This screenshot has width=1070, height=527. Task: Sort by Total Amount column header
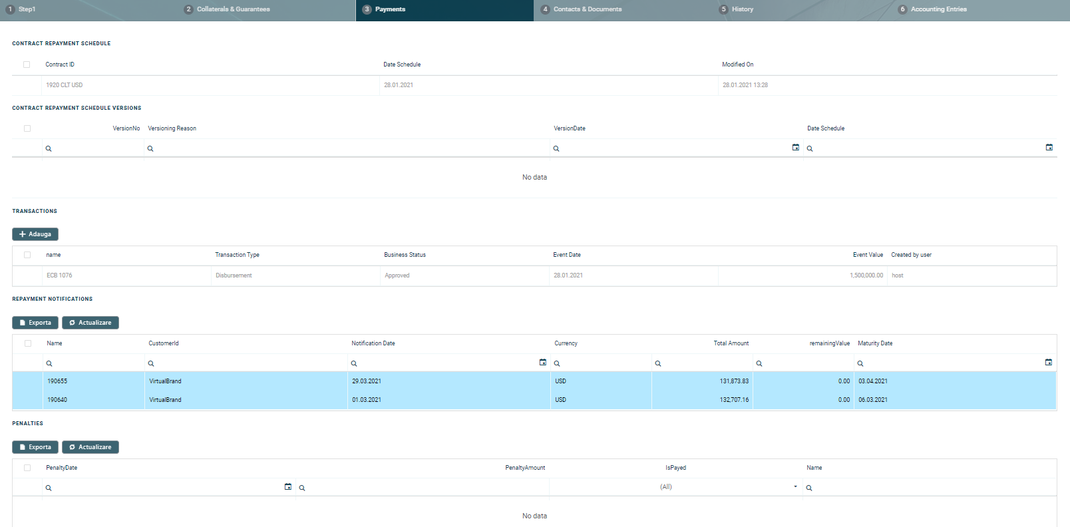pyautogui.click(x=731, y=343)
